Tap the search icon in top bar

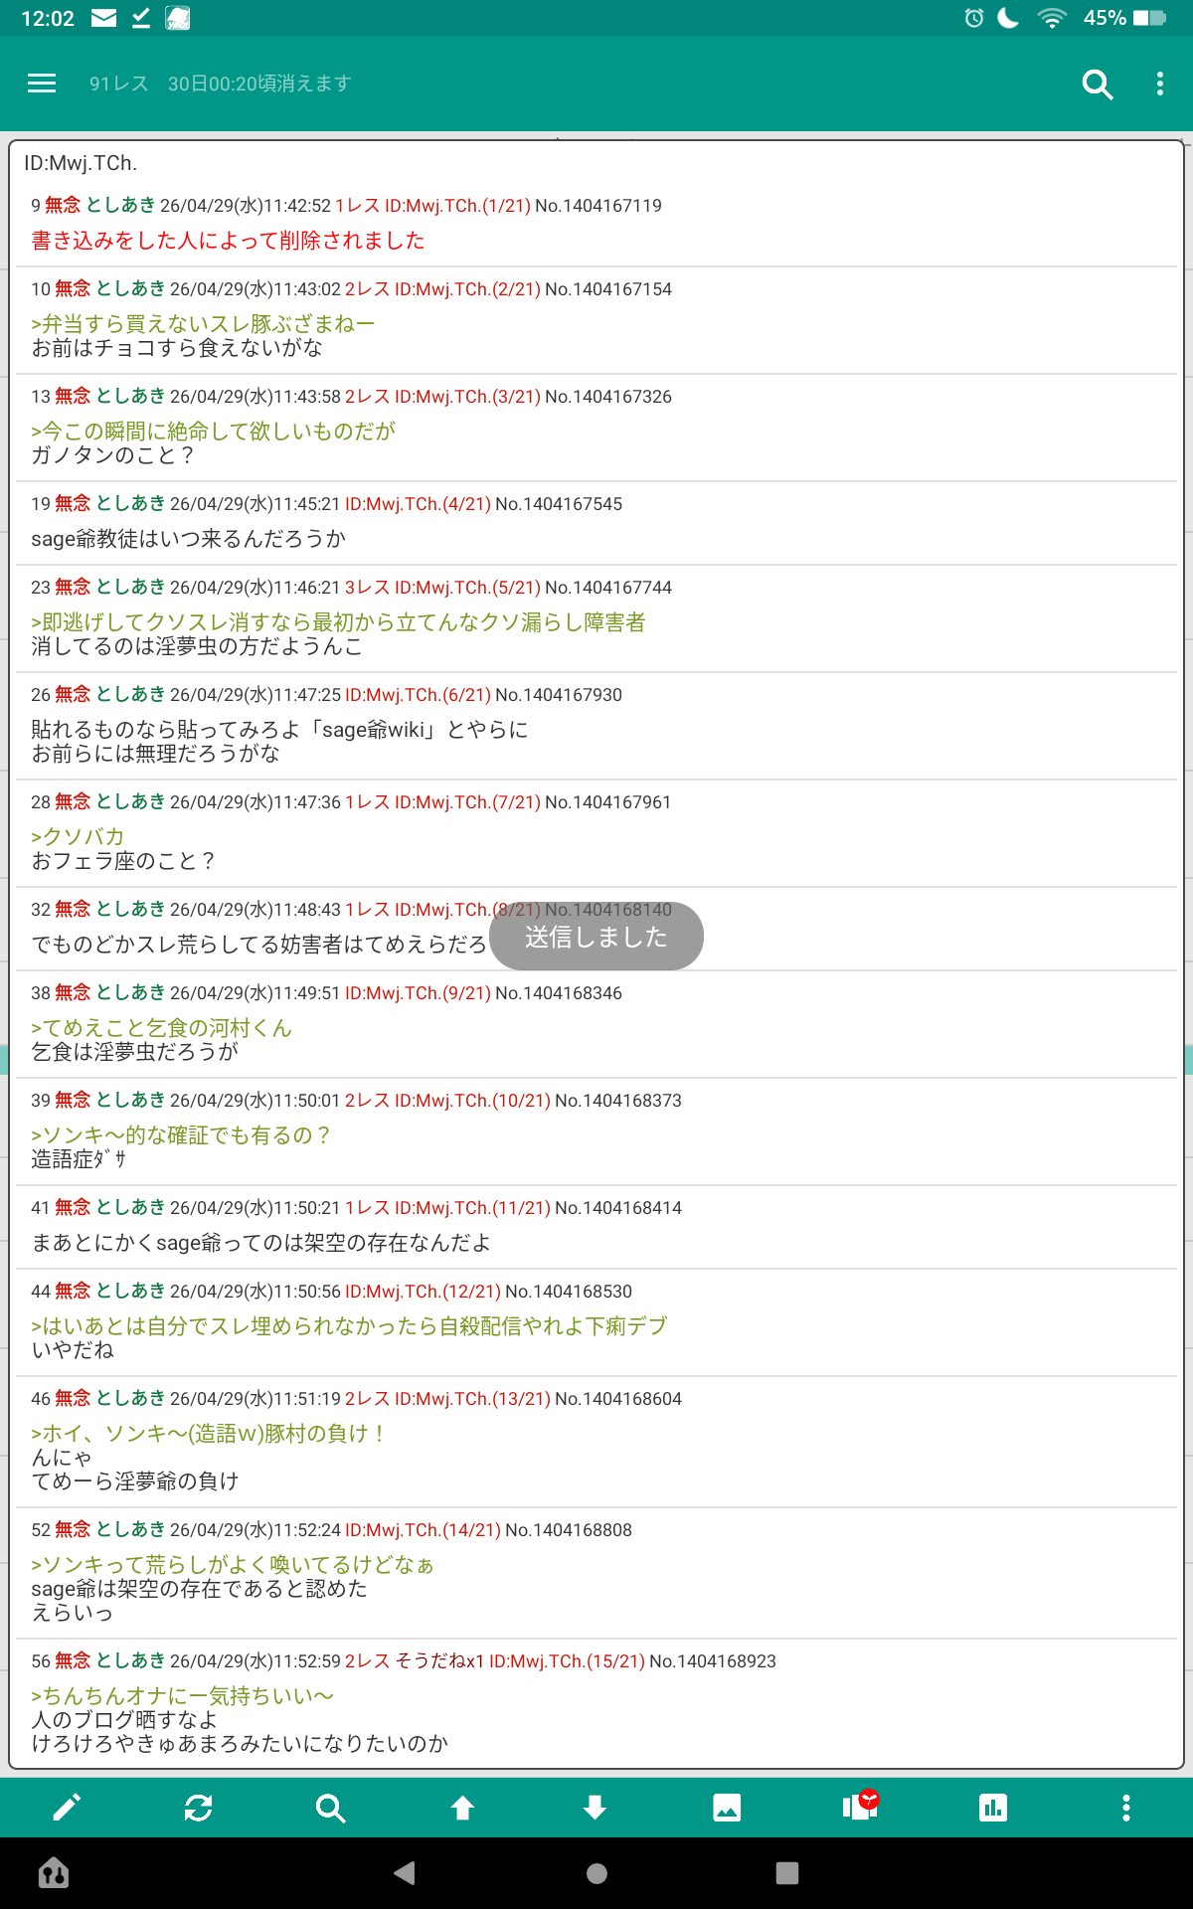(x=1097, y=85)
